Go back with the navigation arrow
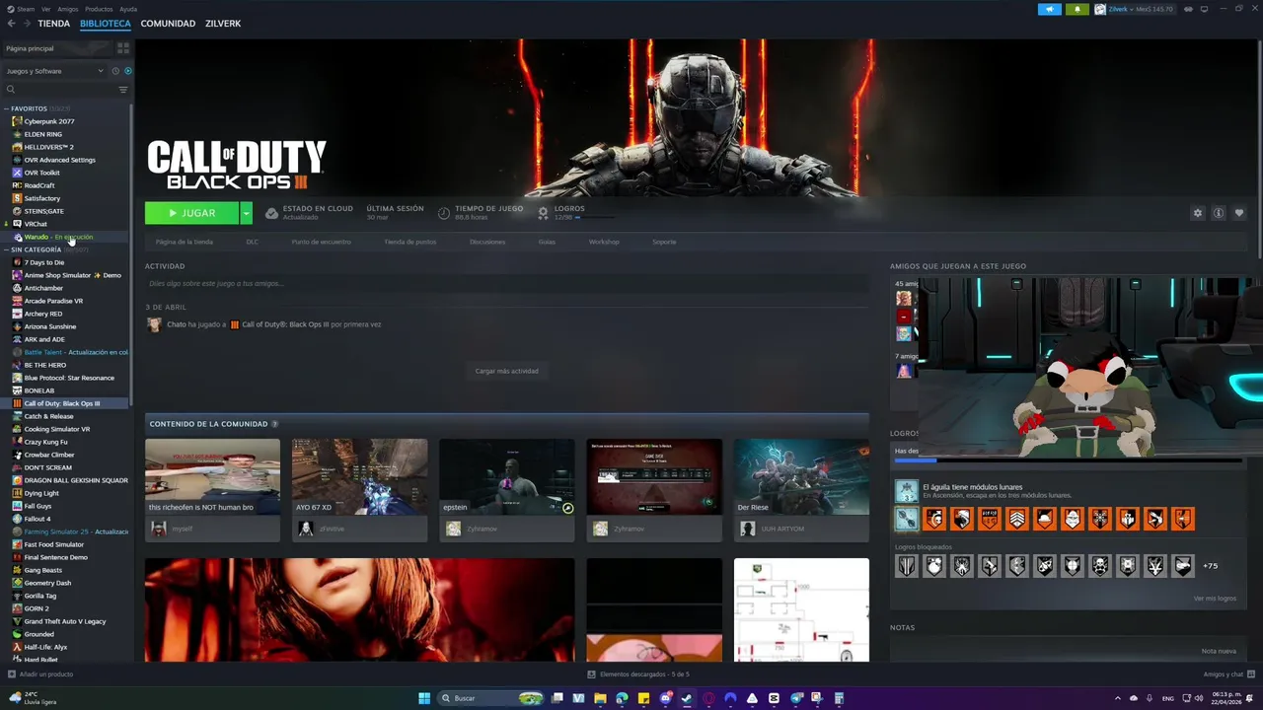1263x710 pixels. coord(11,24)
